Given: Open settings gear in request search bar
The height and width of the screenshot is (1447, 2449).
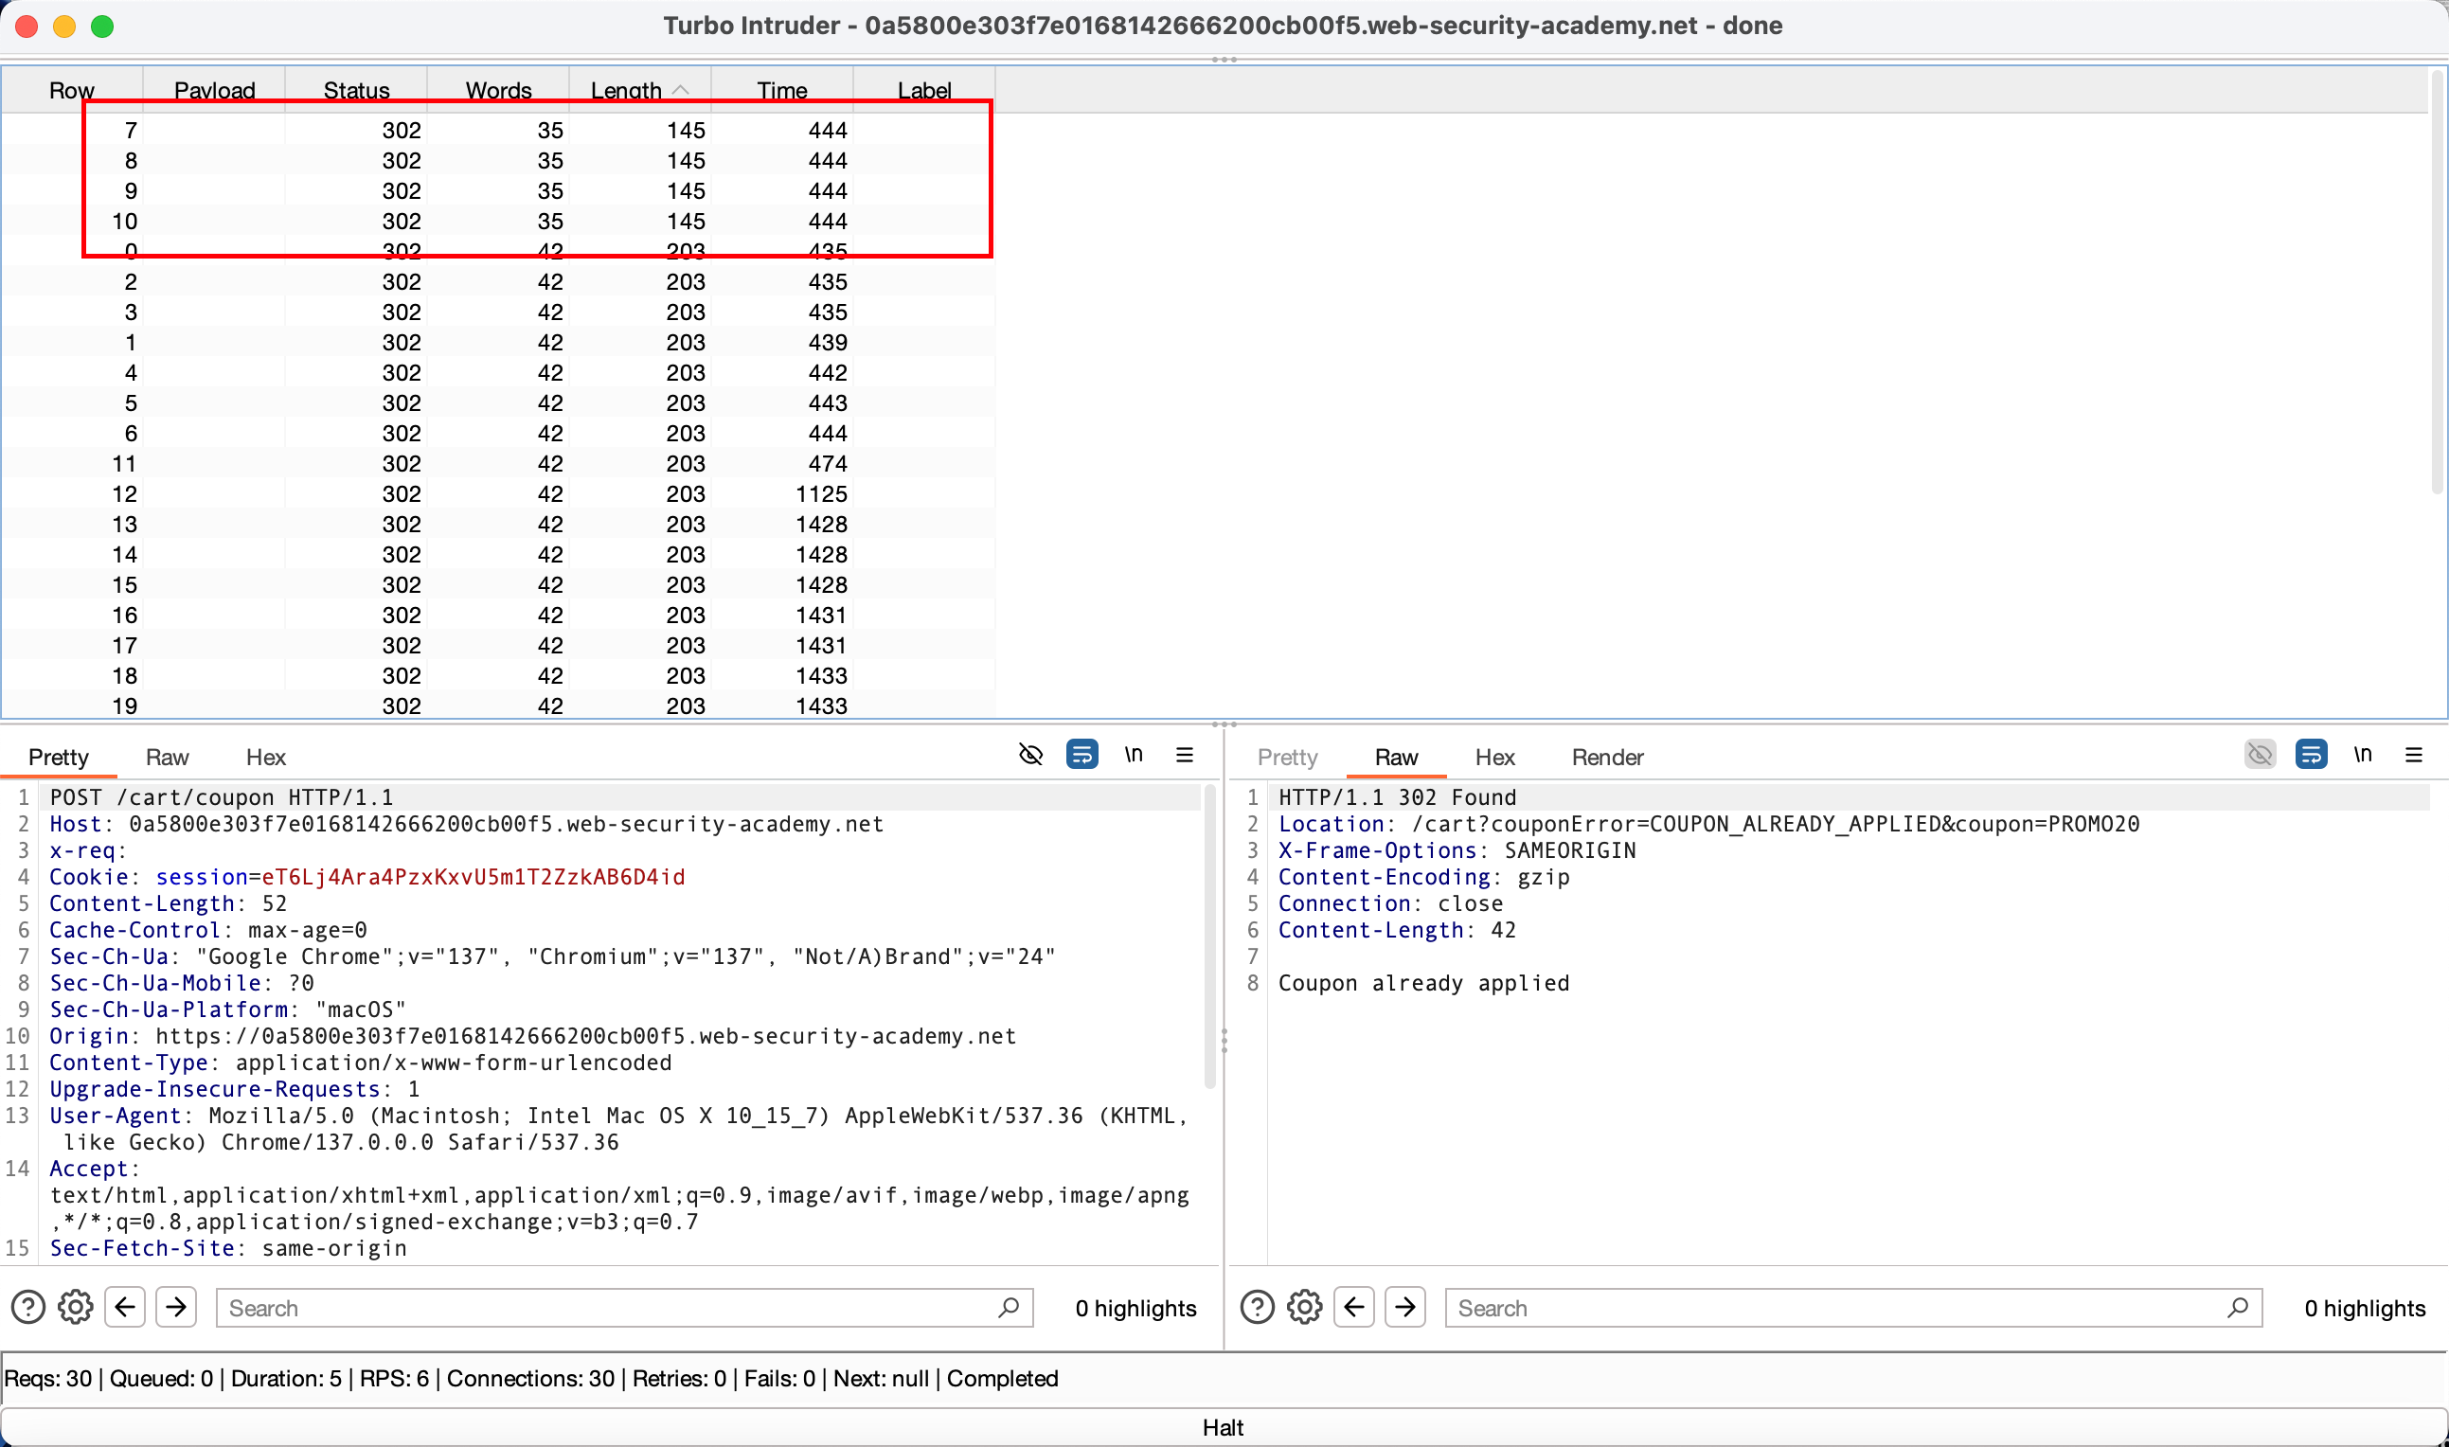Looking at the screenshot, I should 75,1308.
